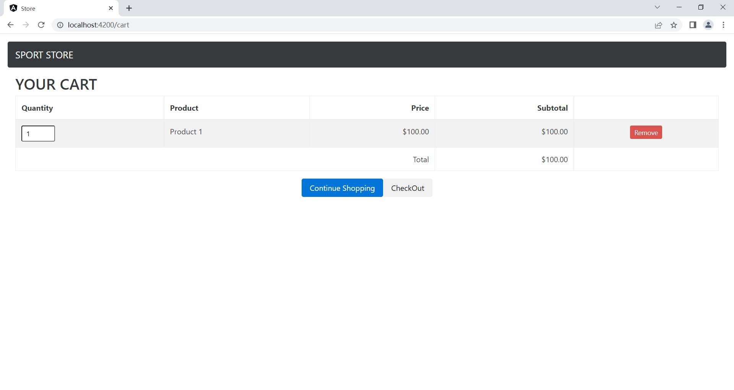This screenshot has width=734, height=390.
Task: Select the Store browser tab
Action: point(61,8)
